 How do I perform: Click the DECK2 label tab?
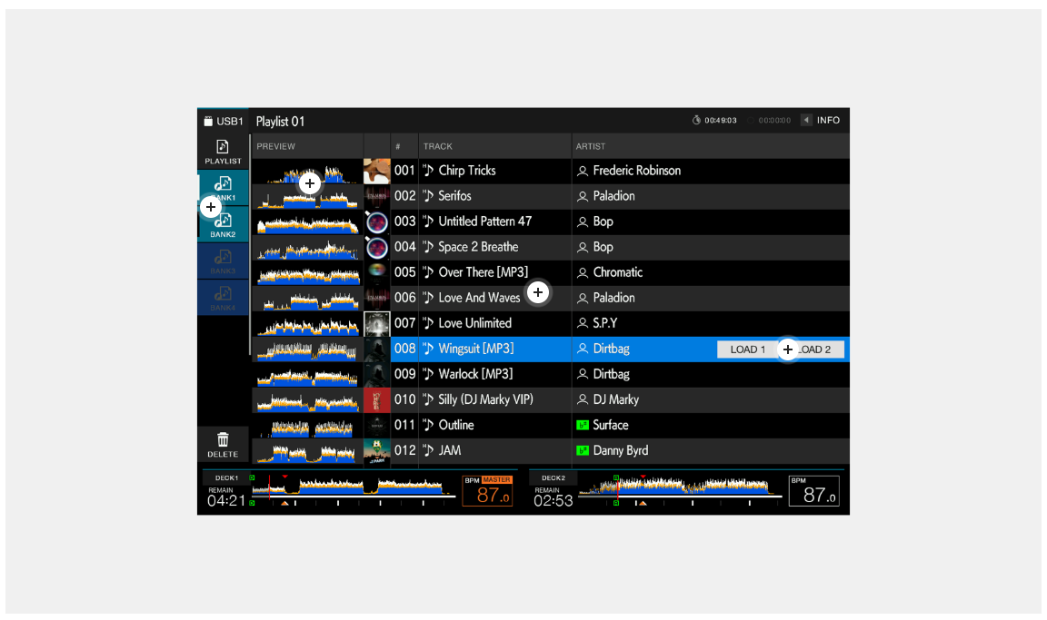(x=553, y=477)
